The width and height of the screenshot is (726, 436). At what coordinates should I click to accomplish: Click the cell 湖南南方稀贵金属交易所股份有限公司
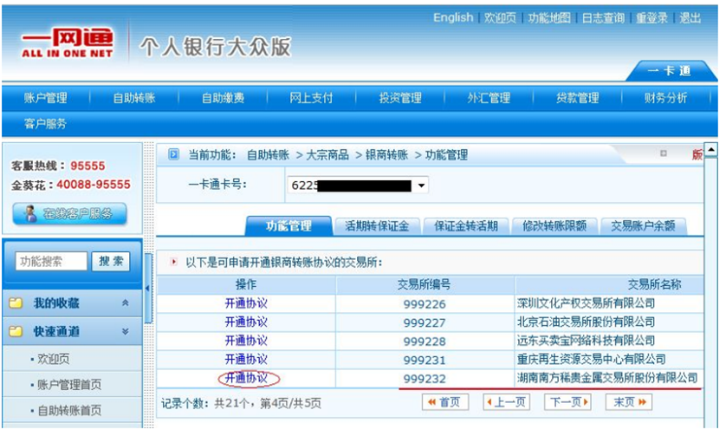[607, 378]
